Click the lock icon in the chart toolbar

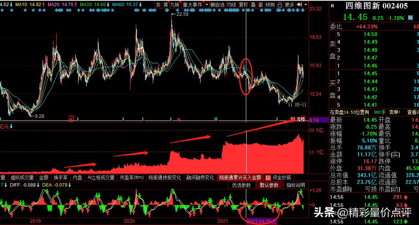click(x=280, y=5)
